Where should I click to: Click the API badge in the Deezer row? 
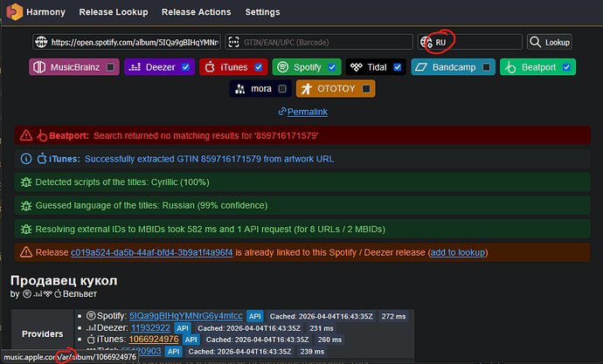coord(183,328)
